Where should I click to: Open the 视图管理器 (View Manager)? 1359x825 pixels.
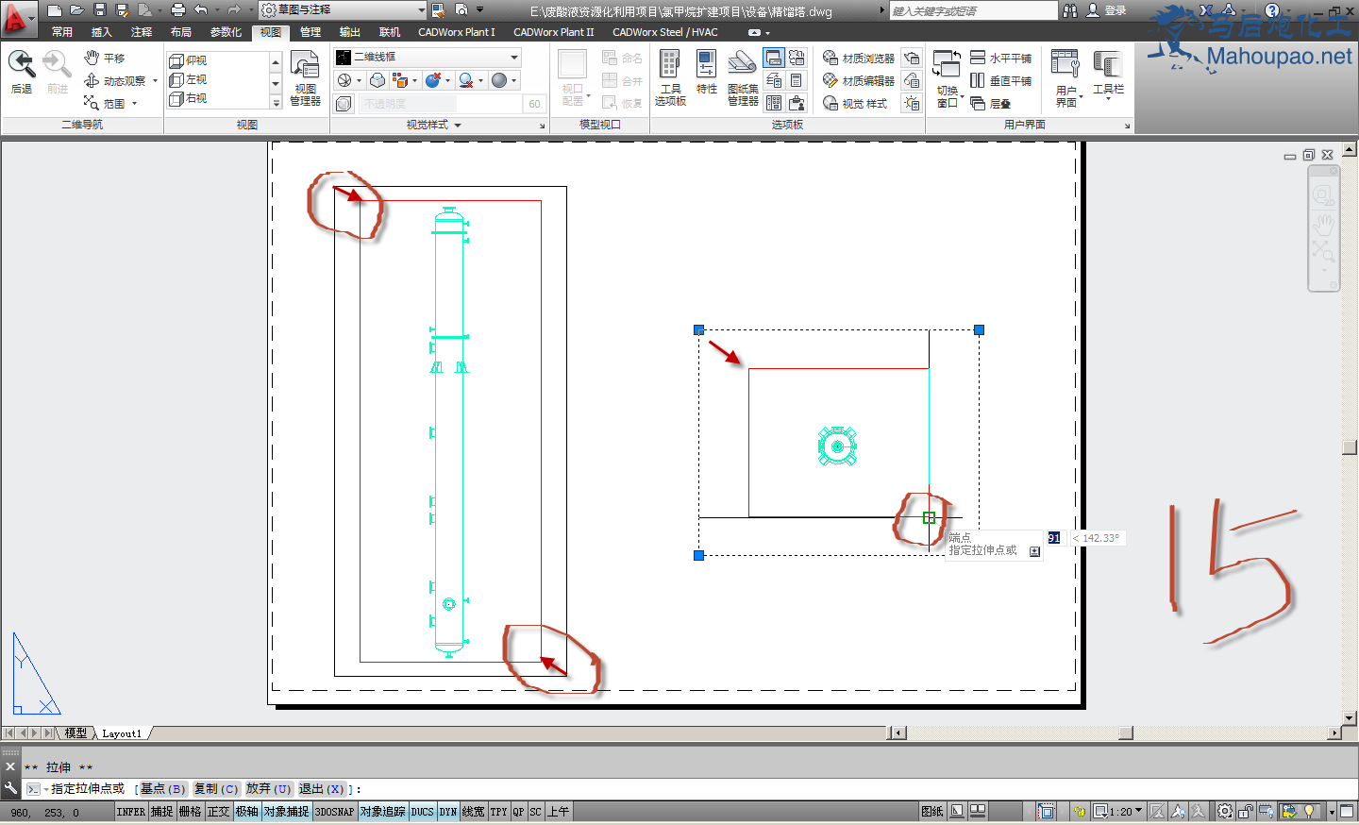tap(305, 78)
